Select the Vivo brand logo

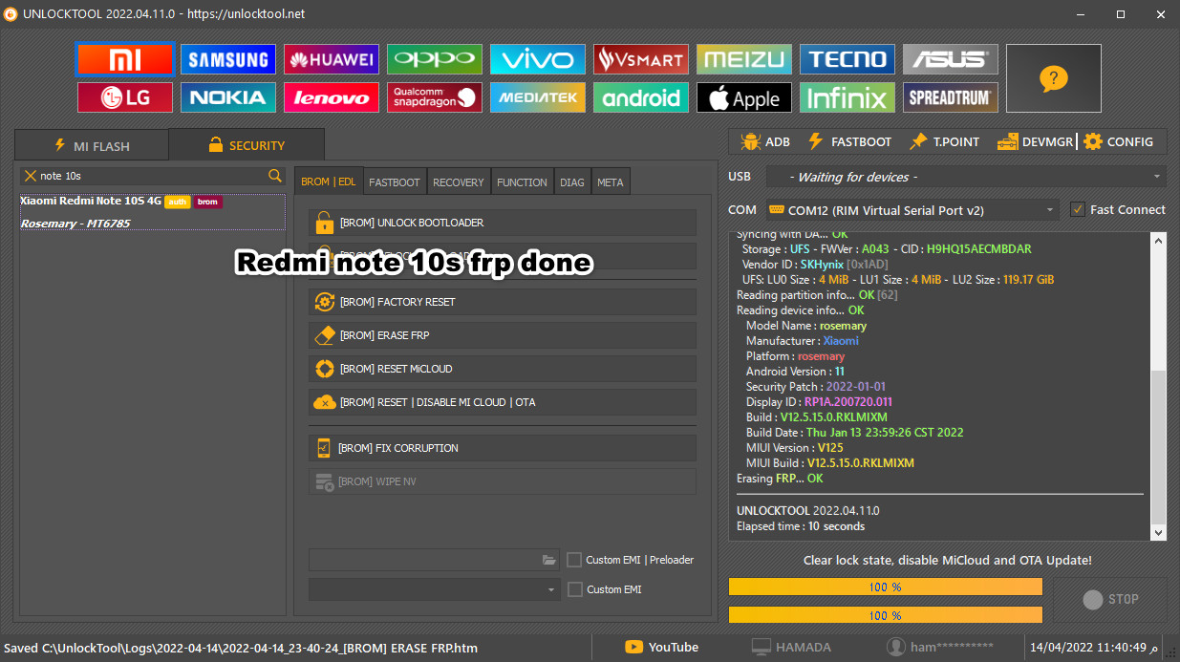point(537,59)
